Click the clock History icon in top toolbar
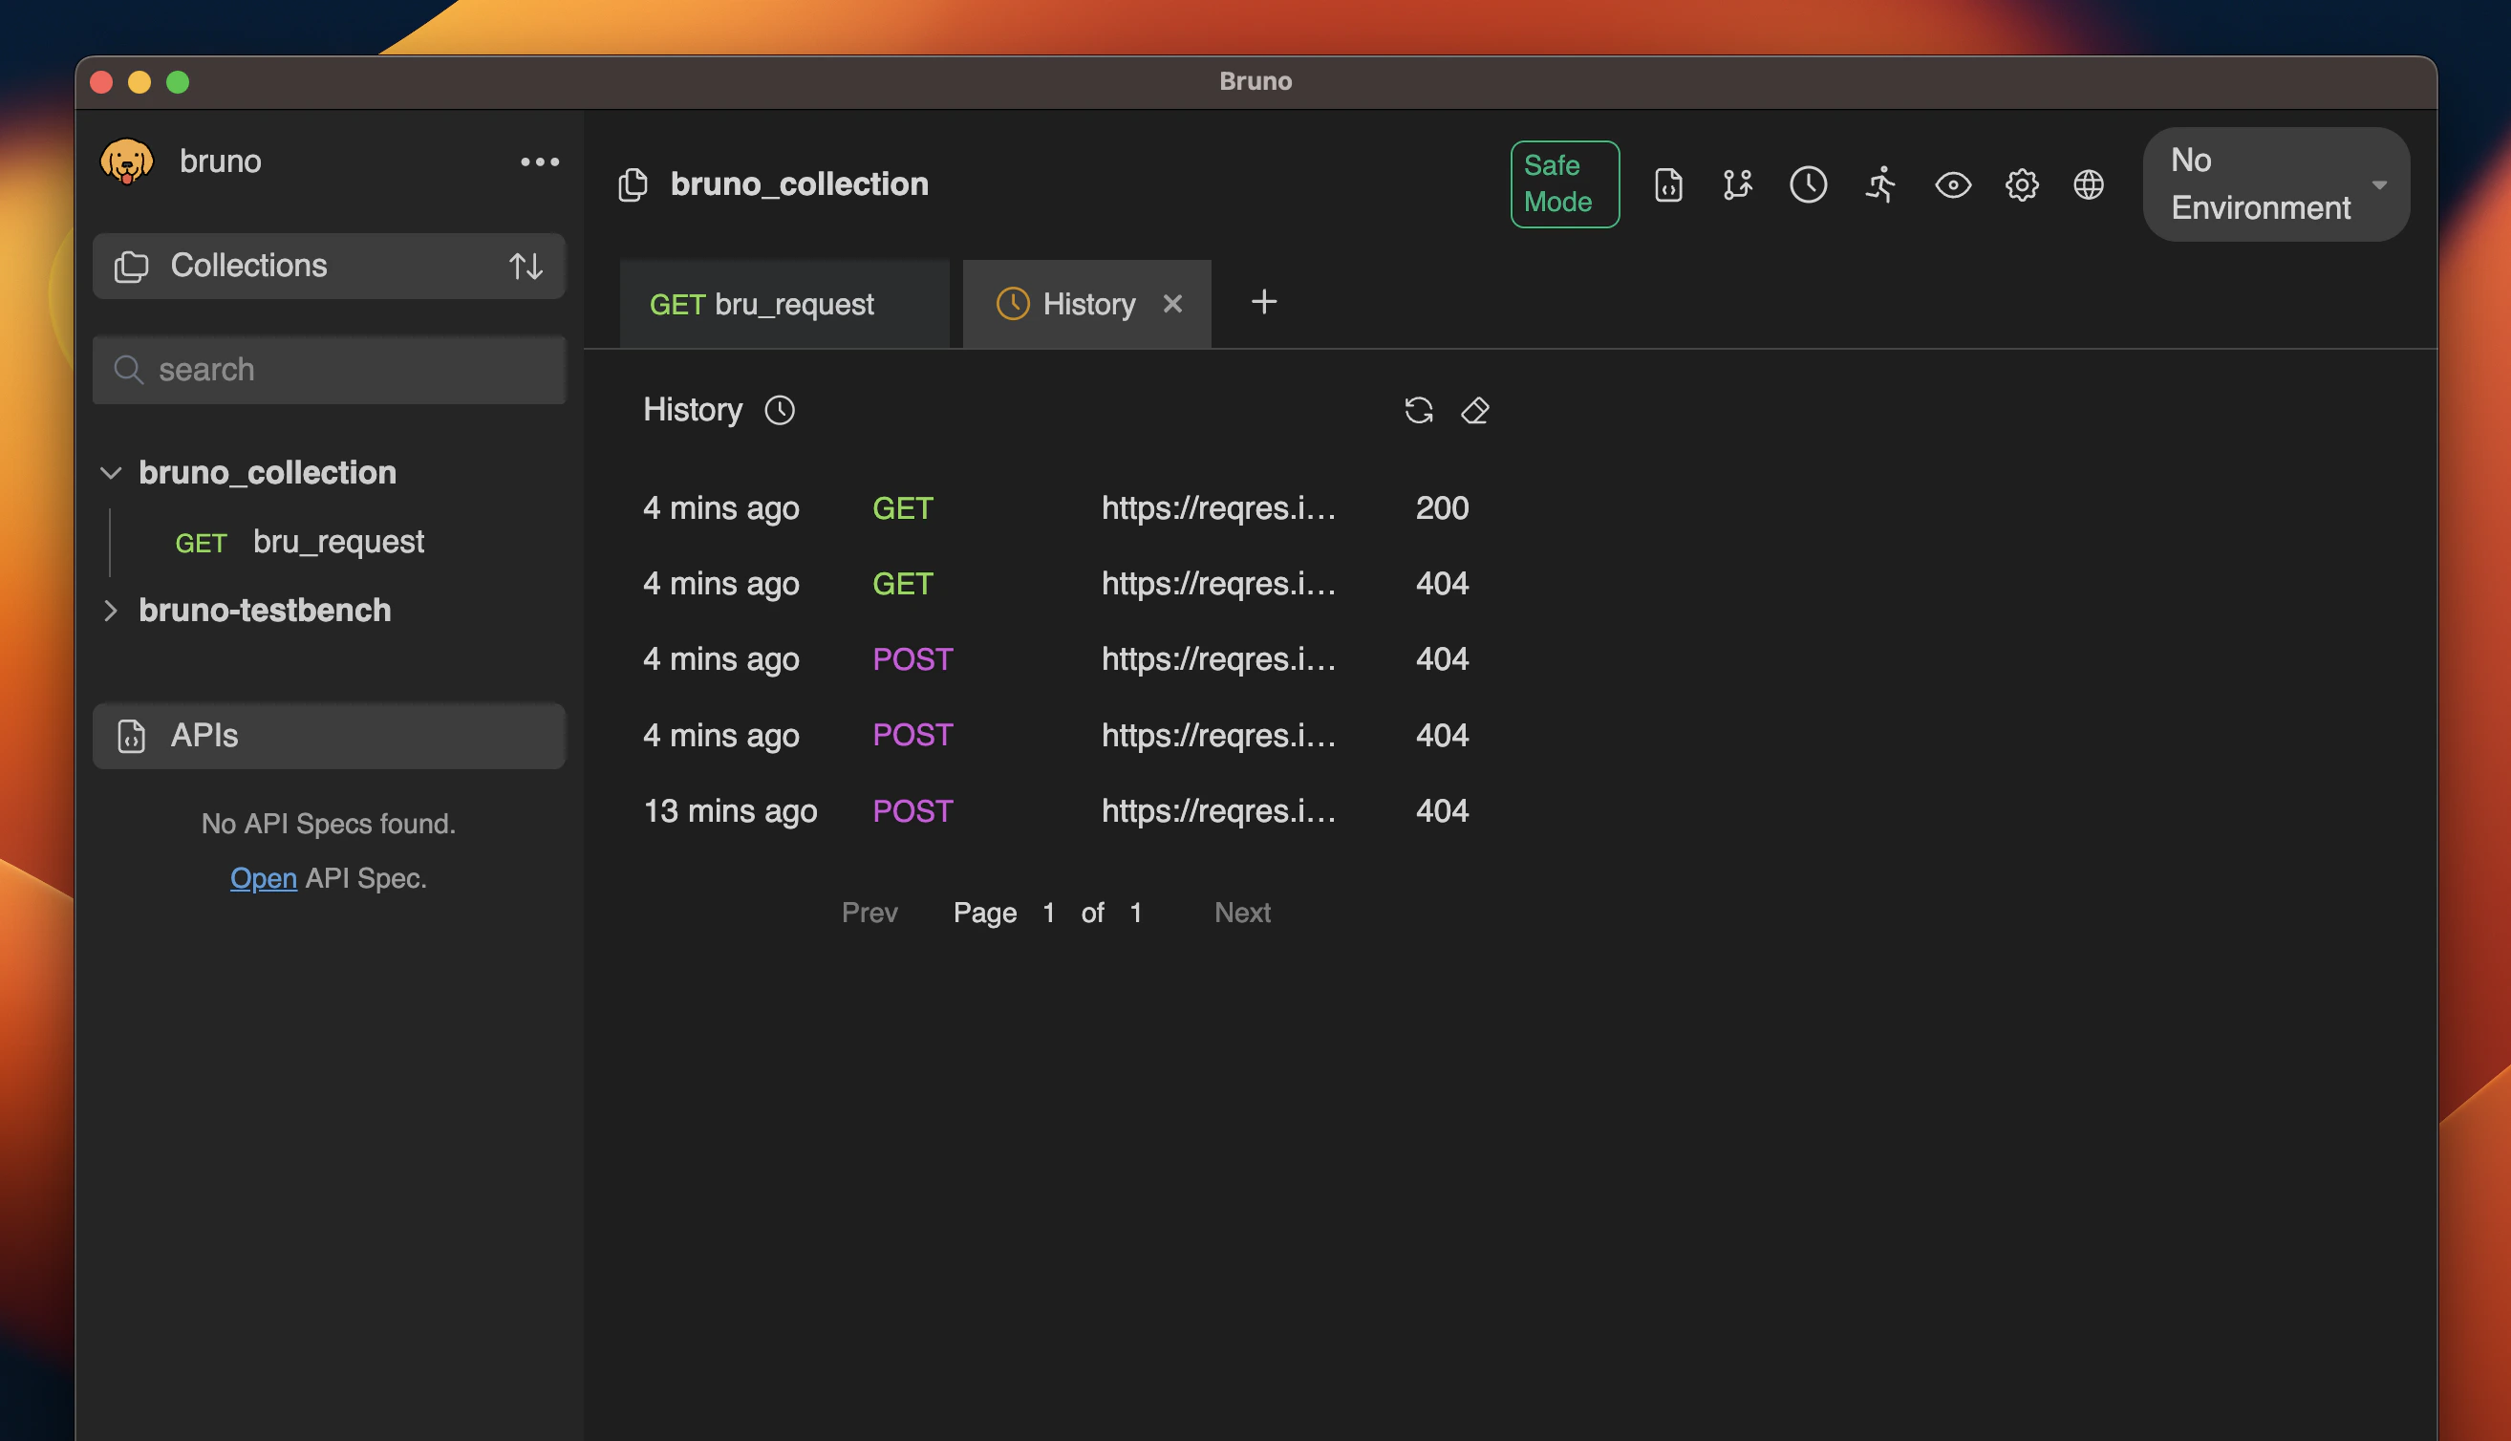 (x=1808, y=185)
